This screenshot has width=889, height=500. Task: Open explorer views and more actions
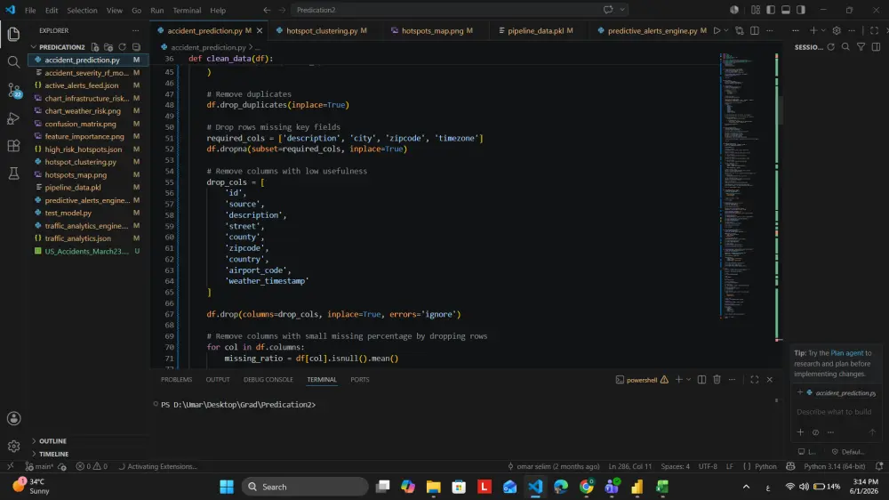point(135,30)
